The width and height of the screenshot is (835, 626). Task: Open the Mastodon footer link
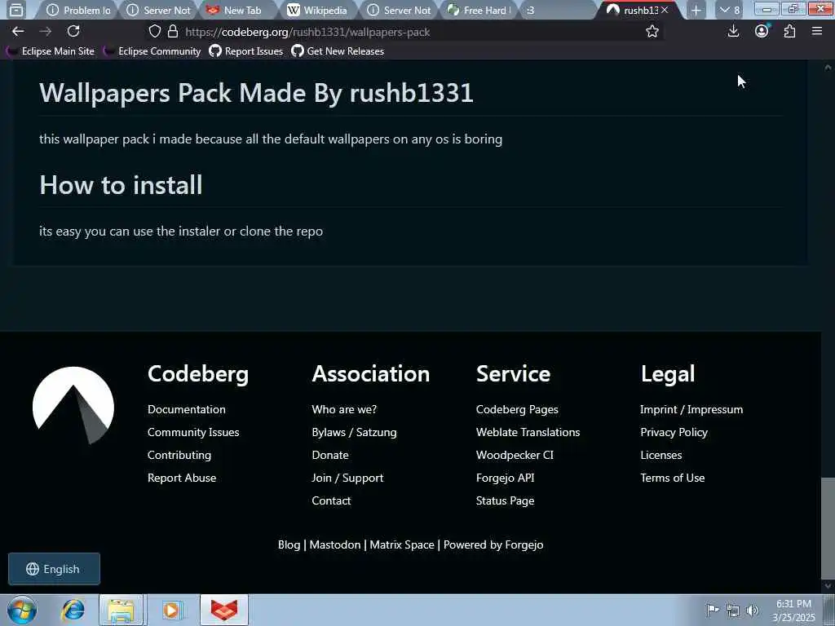[x=335, y=544]
